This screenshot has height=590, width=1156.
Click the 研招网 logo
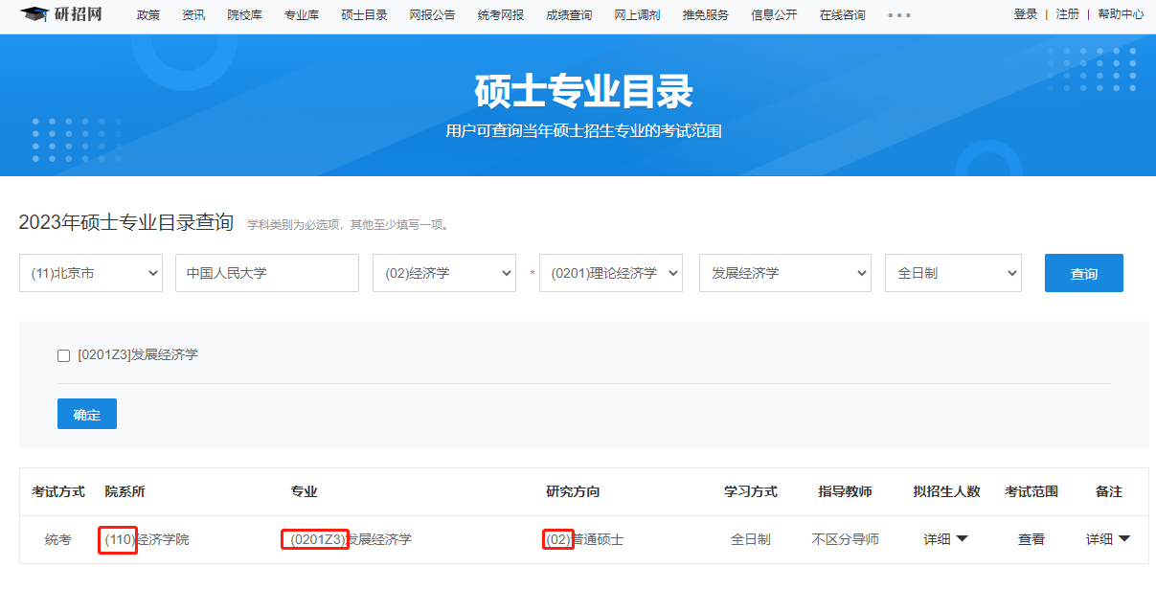[x=61, y=14]
